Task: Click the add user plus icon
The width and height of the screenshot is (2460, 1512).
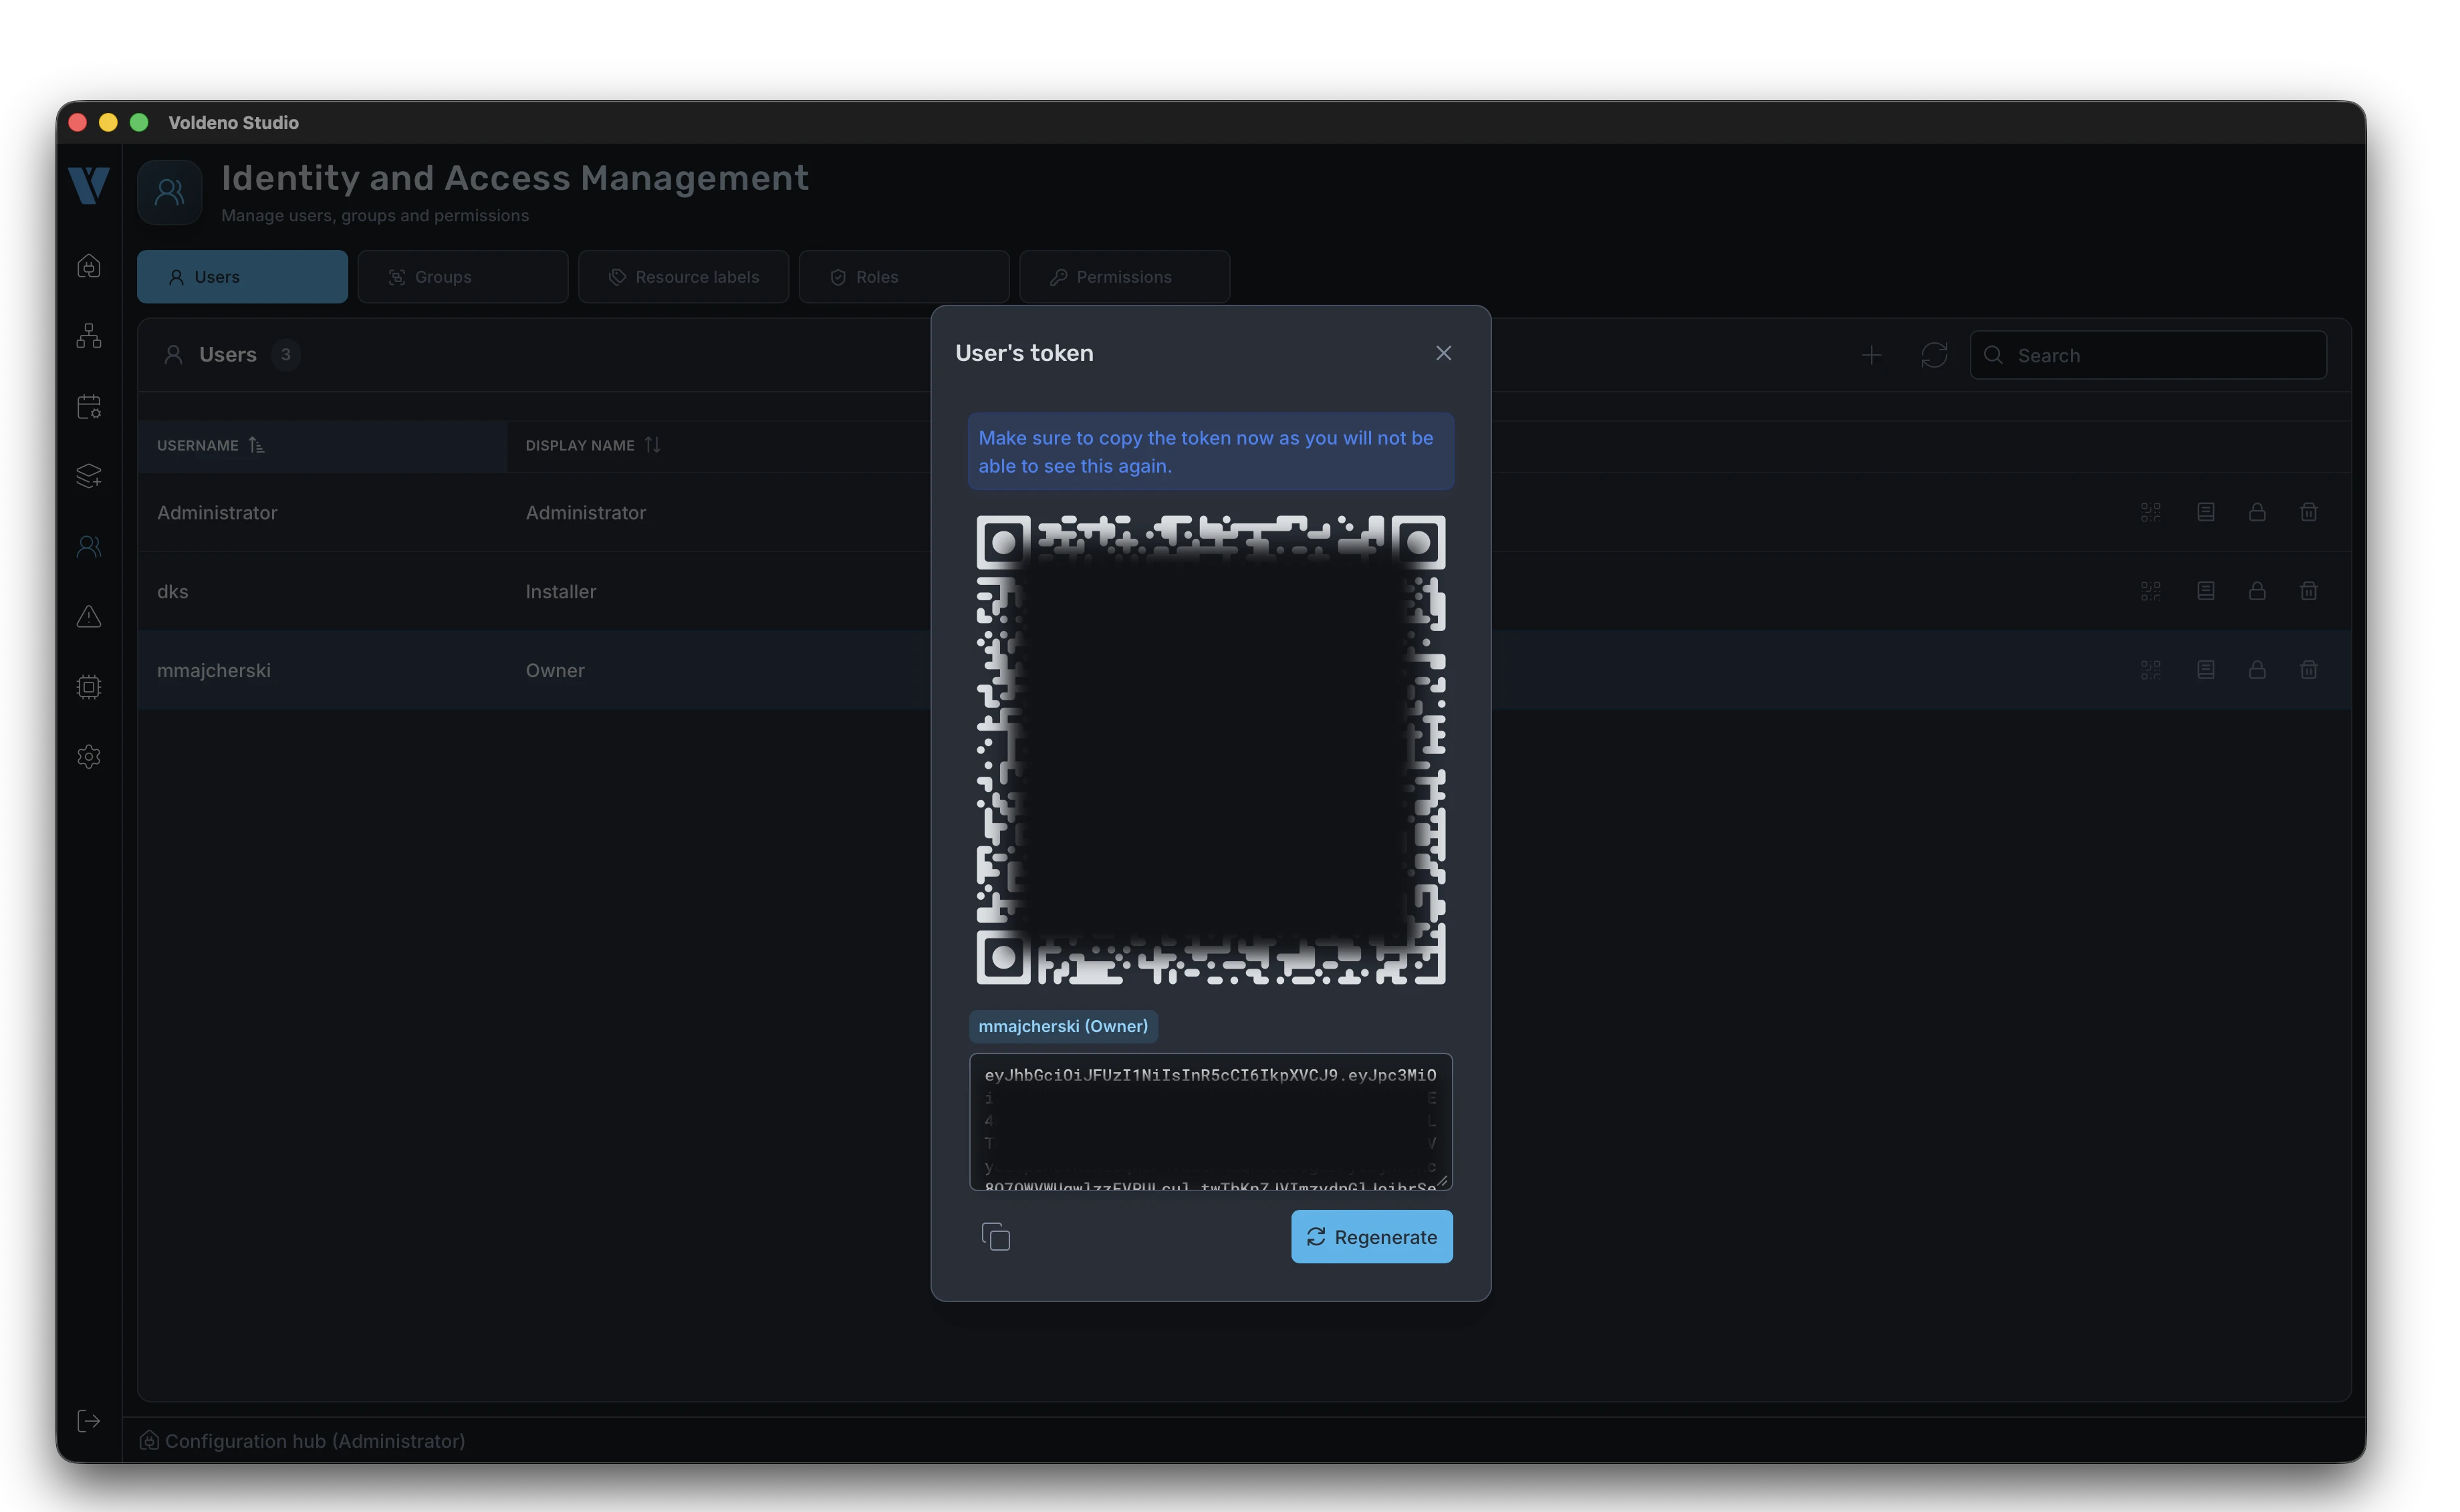Action: [x=1872, y=355]
